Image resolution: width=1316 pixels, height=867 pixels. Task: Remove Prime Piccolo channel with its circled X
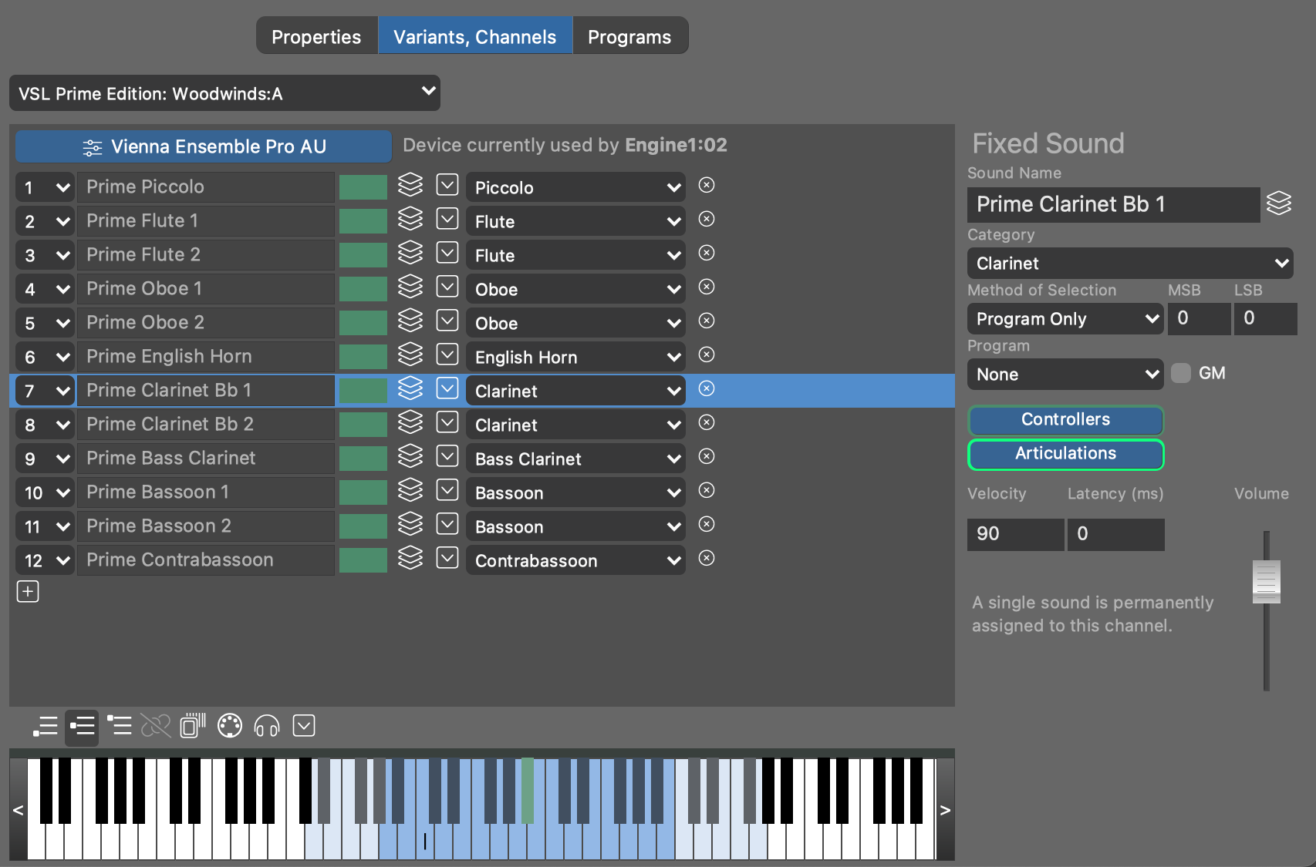tap(707, 185)
